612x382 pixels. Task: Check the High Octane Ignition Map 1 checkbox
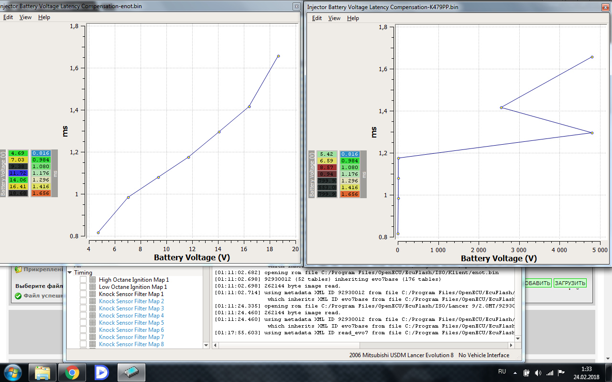83,280
